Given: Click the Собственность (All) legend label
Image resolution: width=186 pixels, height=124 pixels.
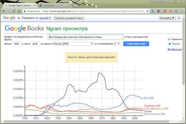Looking at the screenshot, I should [156, 109].
